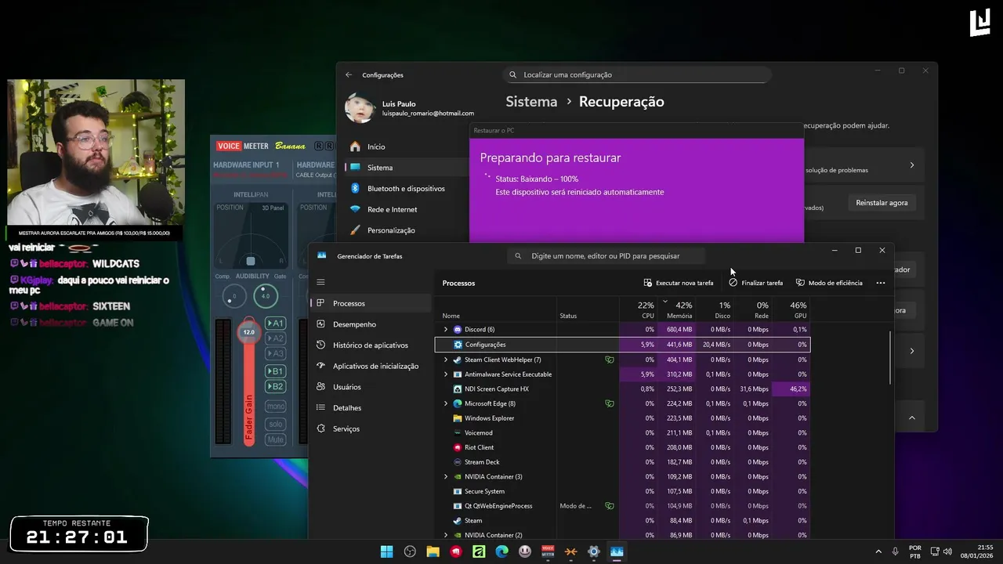Image resolution: width=1003 pixels, height=564 pixels.
Task: Click the Configurações gear process icon
Action: coord(458,345)
